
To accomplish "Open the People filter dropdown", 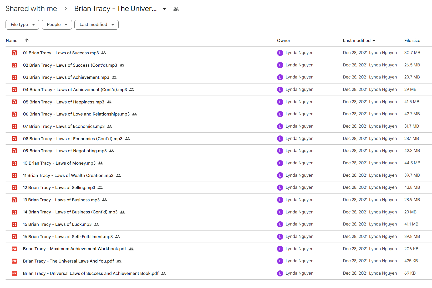I will pyautogui.click(x=57, y=25).
